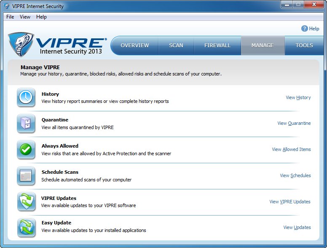Click 'View available updates to your VIPRE software'
This screenshot has width=327, height=248.
[88, 205]
